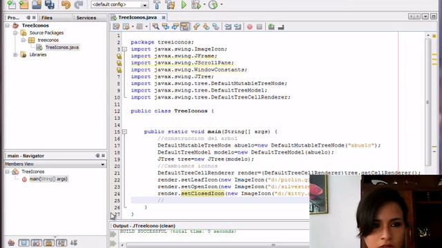
Task: Toggle Show Static Members filter in Navigator
Action: [37, 242]
